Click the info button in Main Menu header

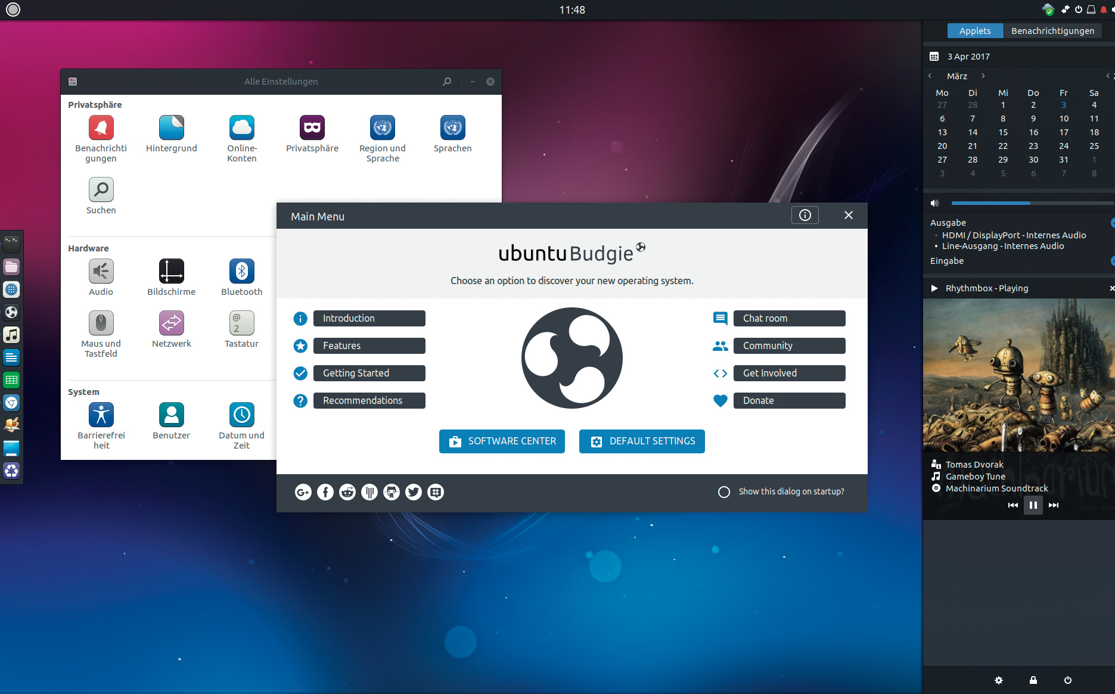(x=805, y=215)
